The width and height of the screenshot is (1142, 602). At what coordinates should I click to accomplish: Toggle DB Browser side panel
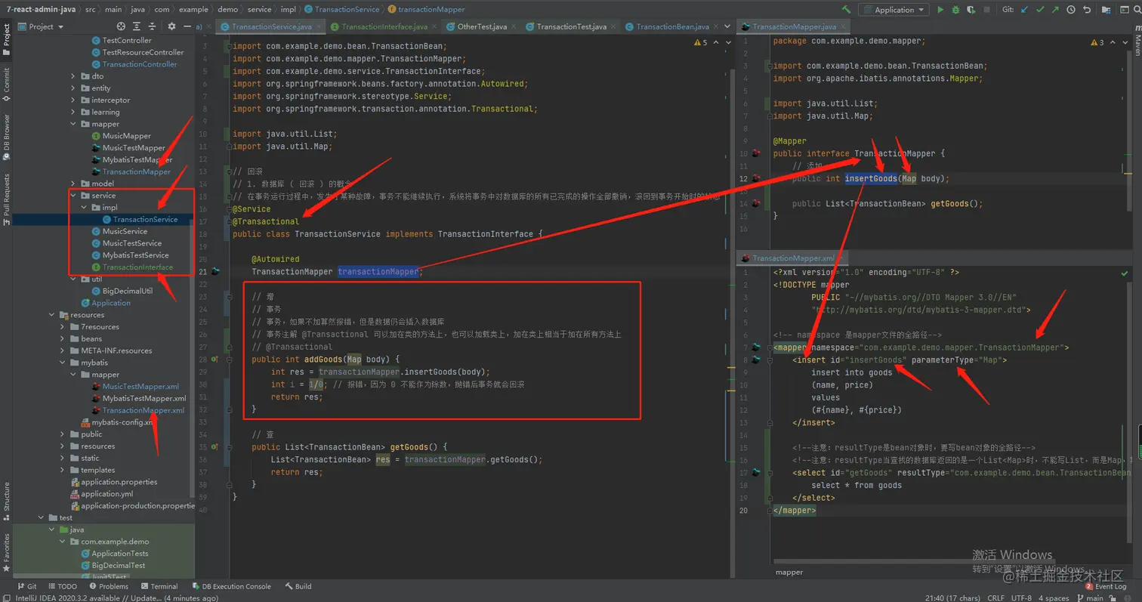click(7, 137)
